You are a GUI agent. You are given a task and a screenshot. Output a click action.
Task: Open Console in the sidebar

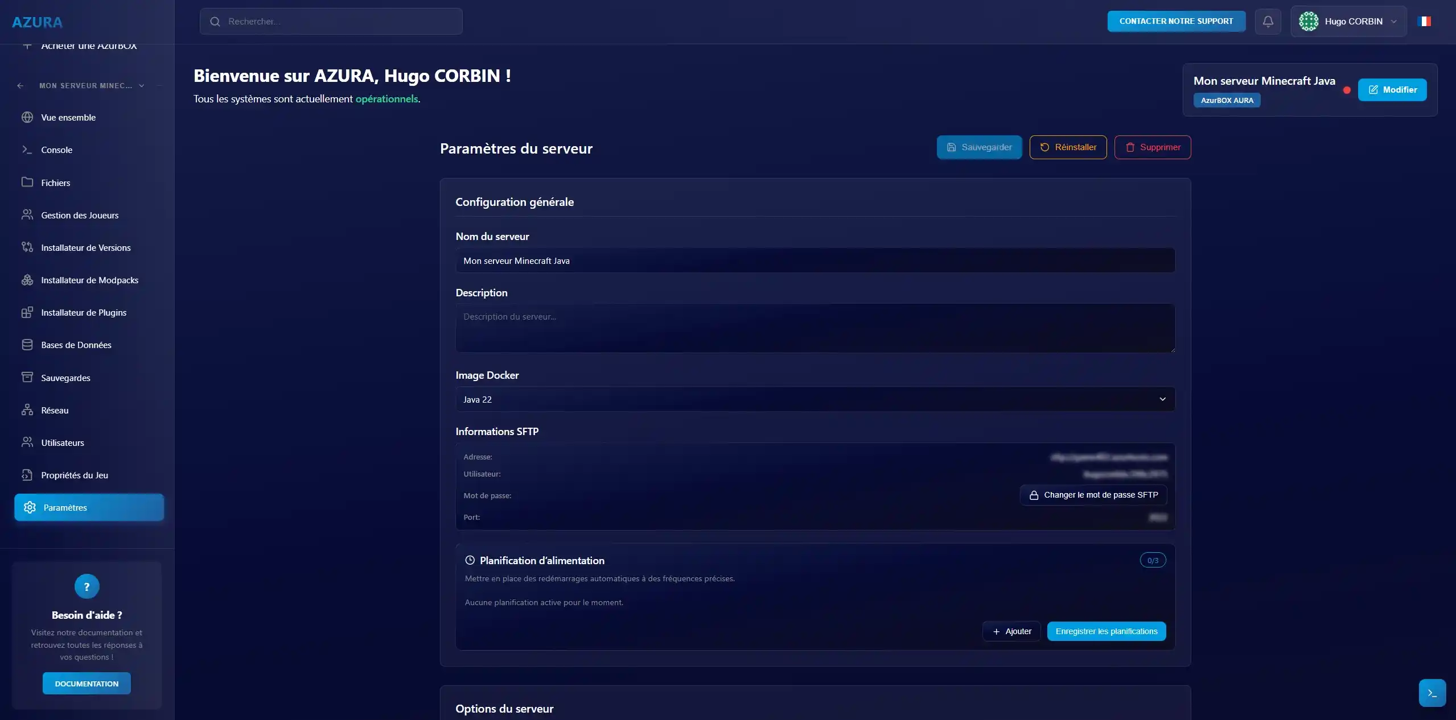(57, 150)
